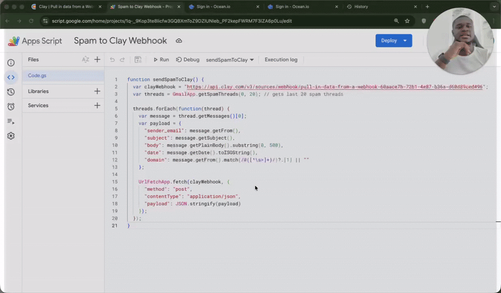The height and width of the screenshot is (293, 501).
Task: Click the Save project icon in toolbar
Action: 138,60
